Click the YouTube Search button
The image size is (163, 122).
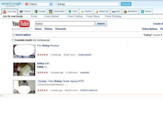point(101,24)
